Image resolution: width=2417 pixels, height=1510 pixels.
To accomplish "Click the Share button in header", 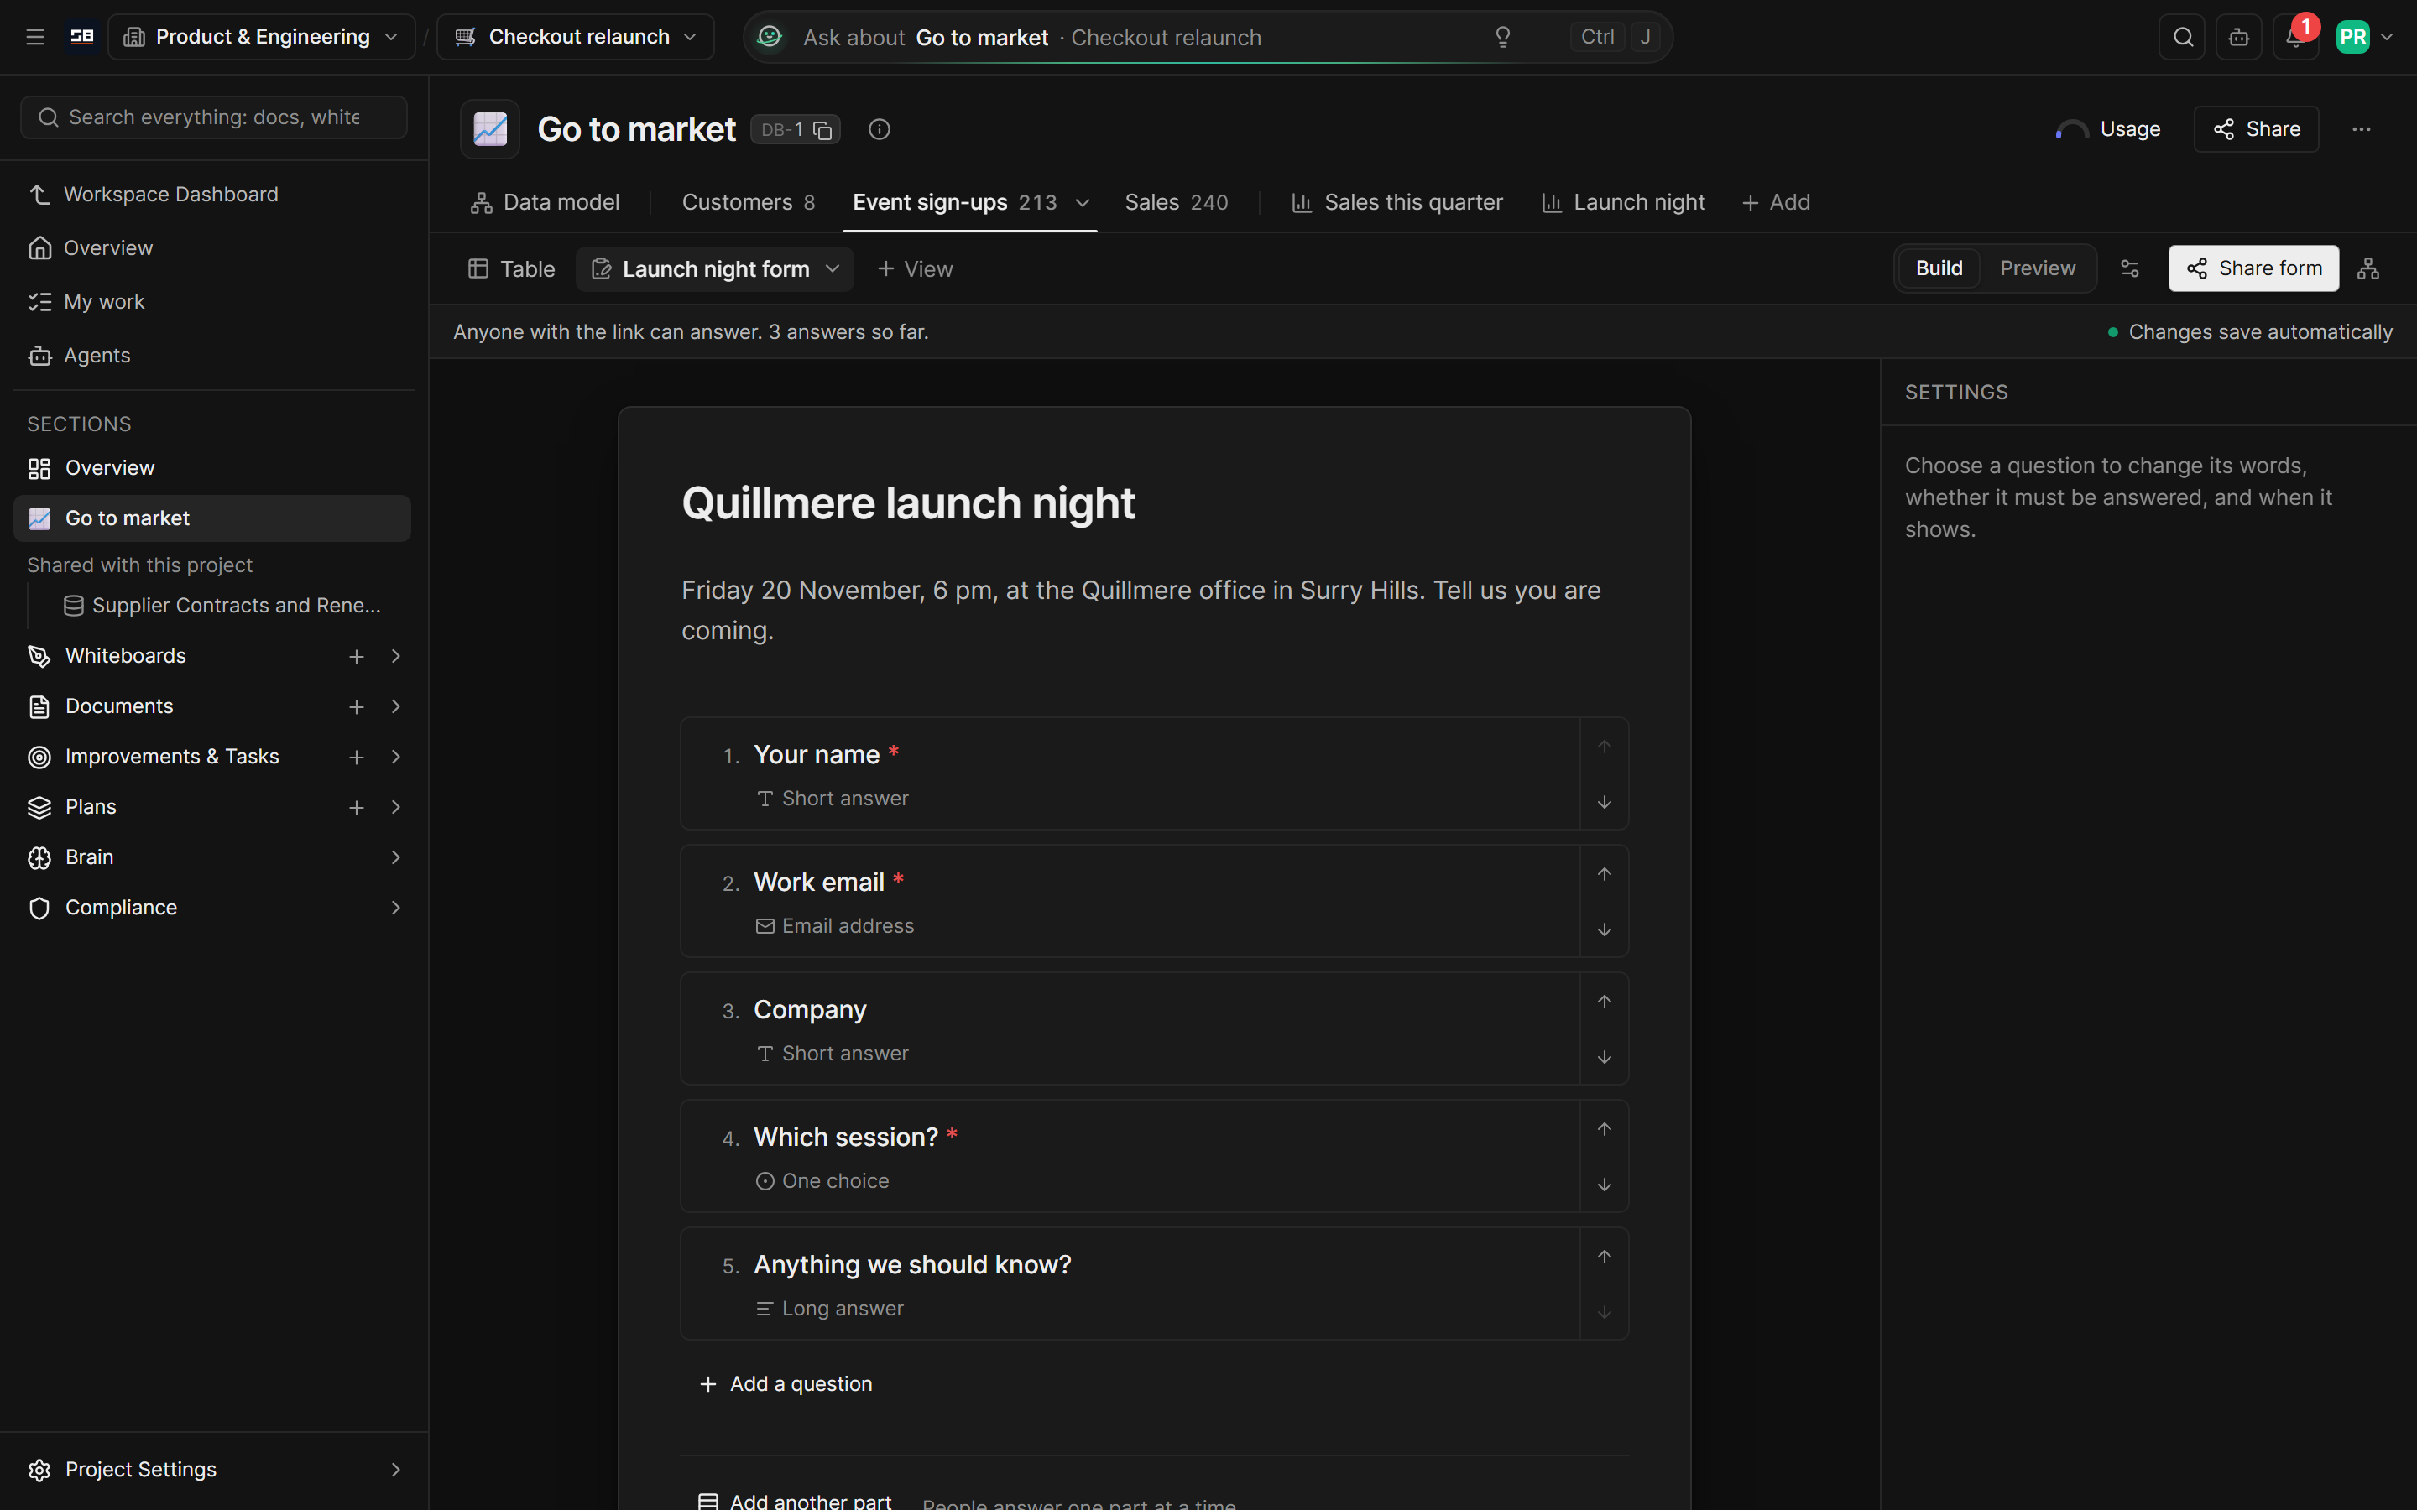I will coord(2256,129).
